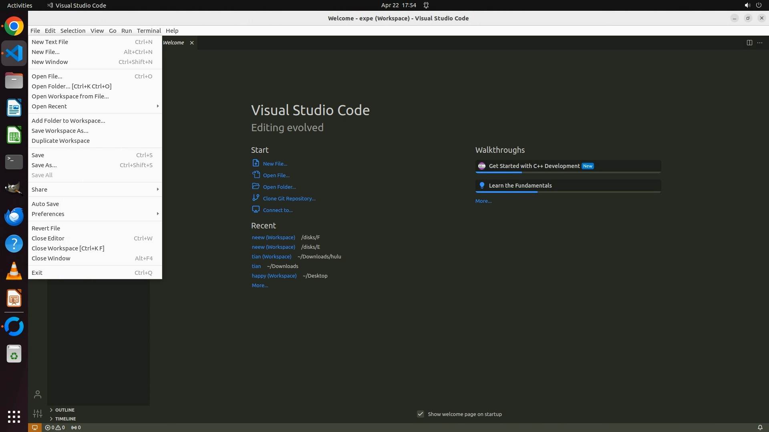Click Clone Git Repository... link

(289, 198)
